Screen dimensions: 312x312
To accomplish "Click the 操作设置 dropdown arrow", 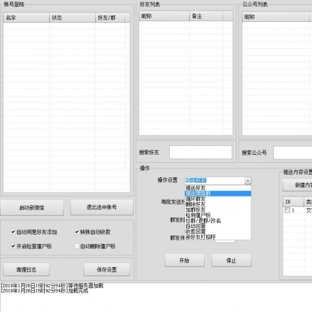I will click(x=248, y=180).
